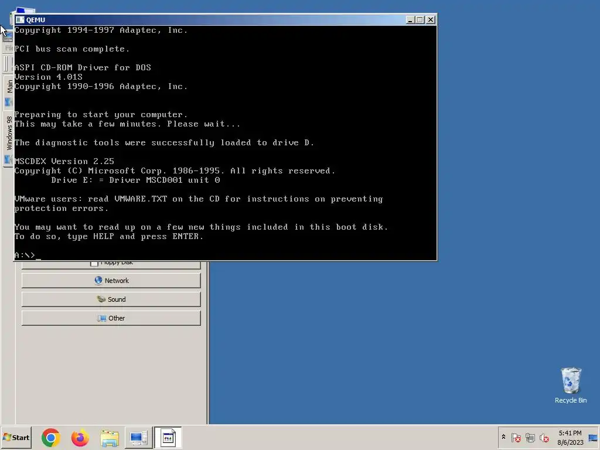The width and height of the screenshot is (600, 450).
Task: Minimize the QEMU window
Action: (x=410, y=20)
